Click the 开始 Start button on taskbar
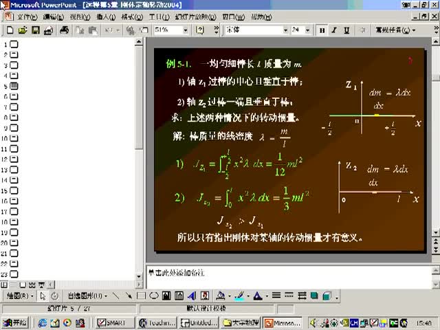The image size is (440, 330). pos(15,322)
